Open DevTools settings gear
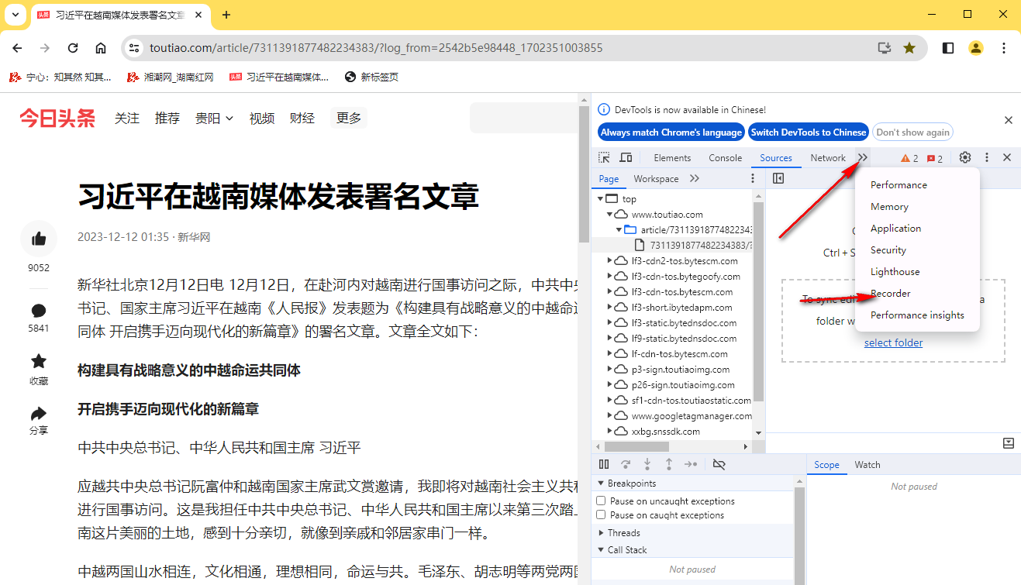 [x=965, y=157]
